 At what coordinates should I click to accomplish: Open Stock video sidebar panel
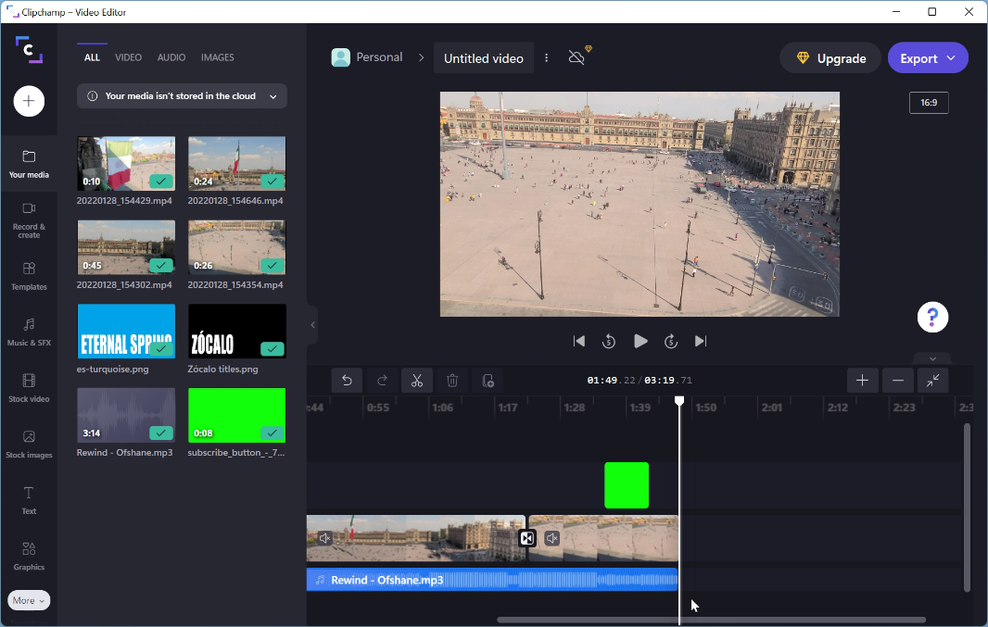(29, 387)
